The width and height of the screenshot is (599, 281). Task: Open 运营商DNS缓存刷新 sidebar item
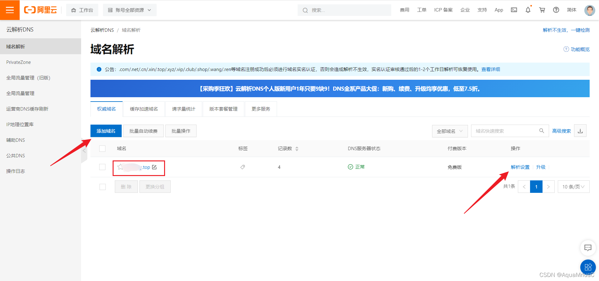pos(41,109)
